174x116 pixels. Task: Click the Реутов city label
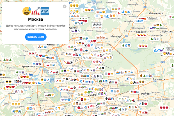click(145, 94)
